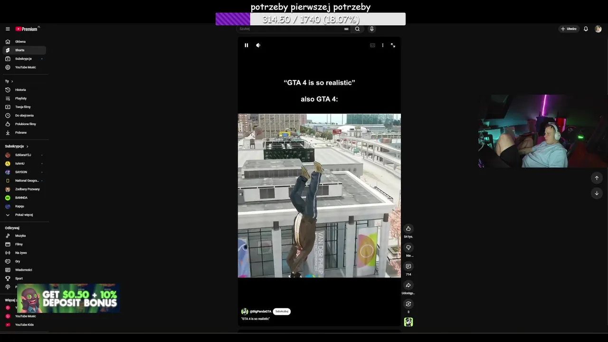Browse Muzyka in Odkrywaj section

[24, 236]
